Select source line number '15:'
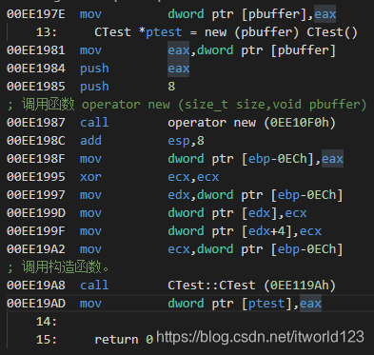 [47, 340]
